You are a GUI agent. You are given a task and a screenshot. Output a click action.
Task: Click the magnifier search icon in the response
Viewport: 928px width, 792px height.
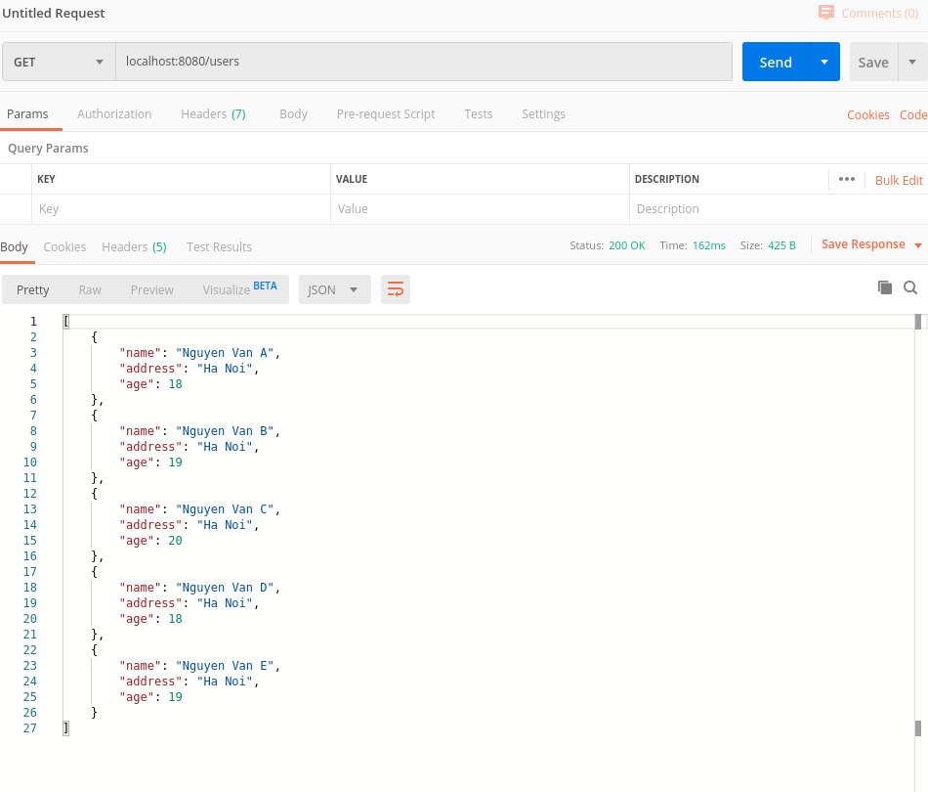click(x=910, y=287)
